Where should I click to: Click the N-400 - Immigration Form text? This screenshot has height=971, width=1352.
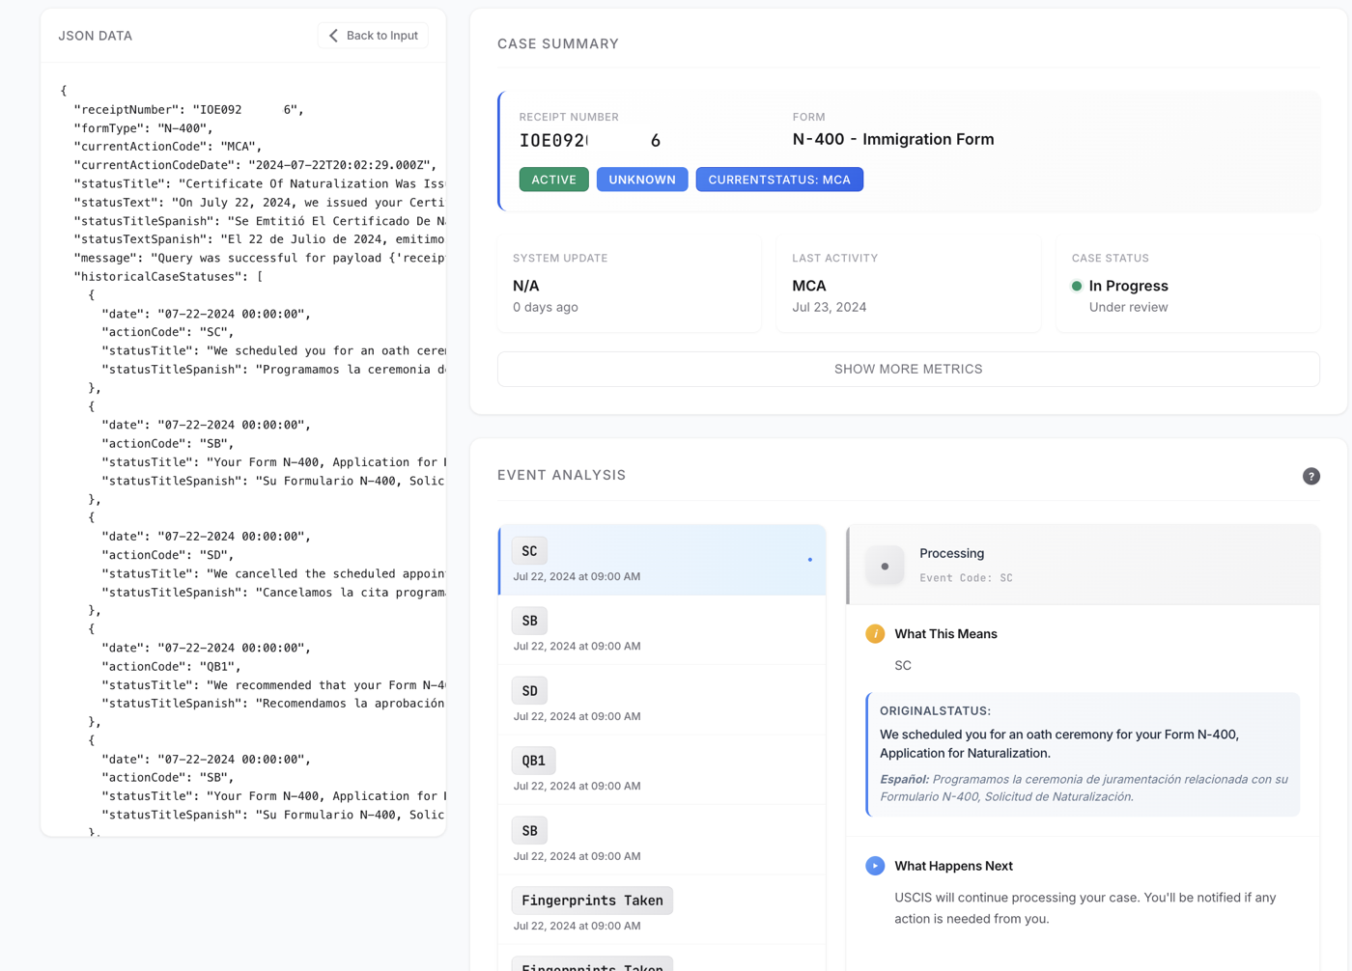click(x=893, y=139)
